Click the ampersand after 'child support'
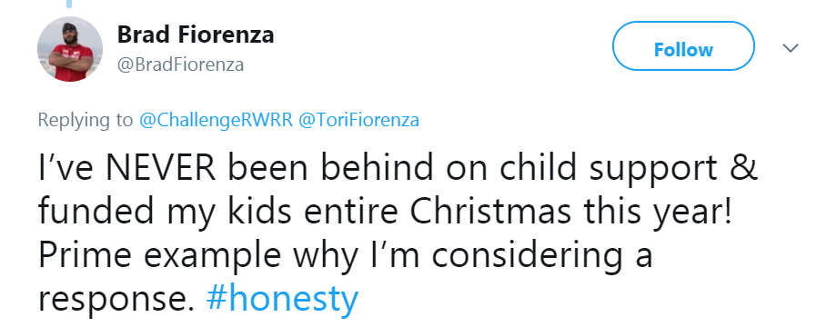This screenshot has height=327, width=817. pyautogui.click(x=742, y=167)
